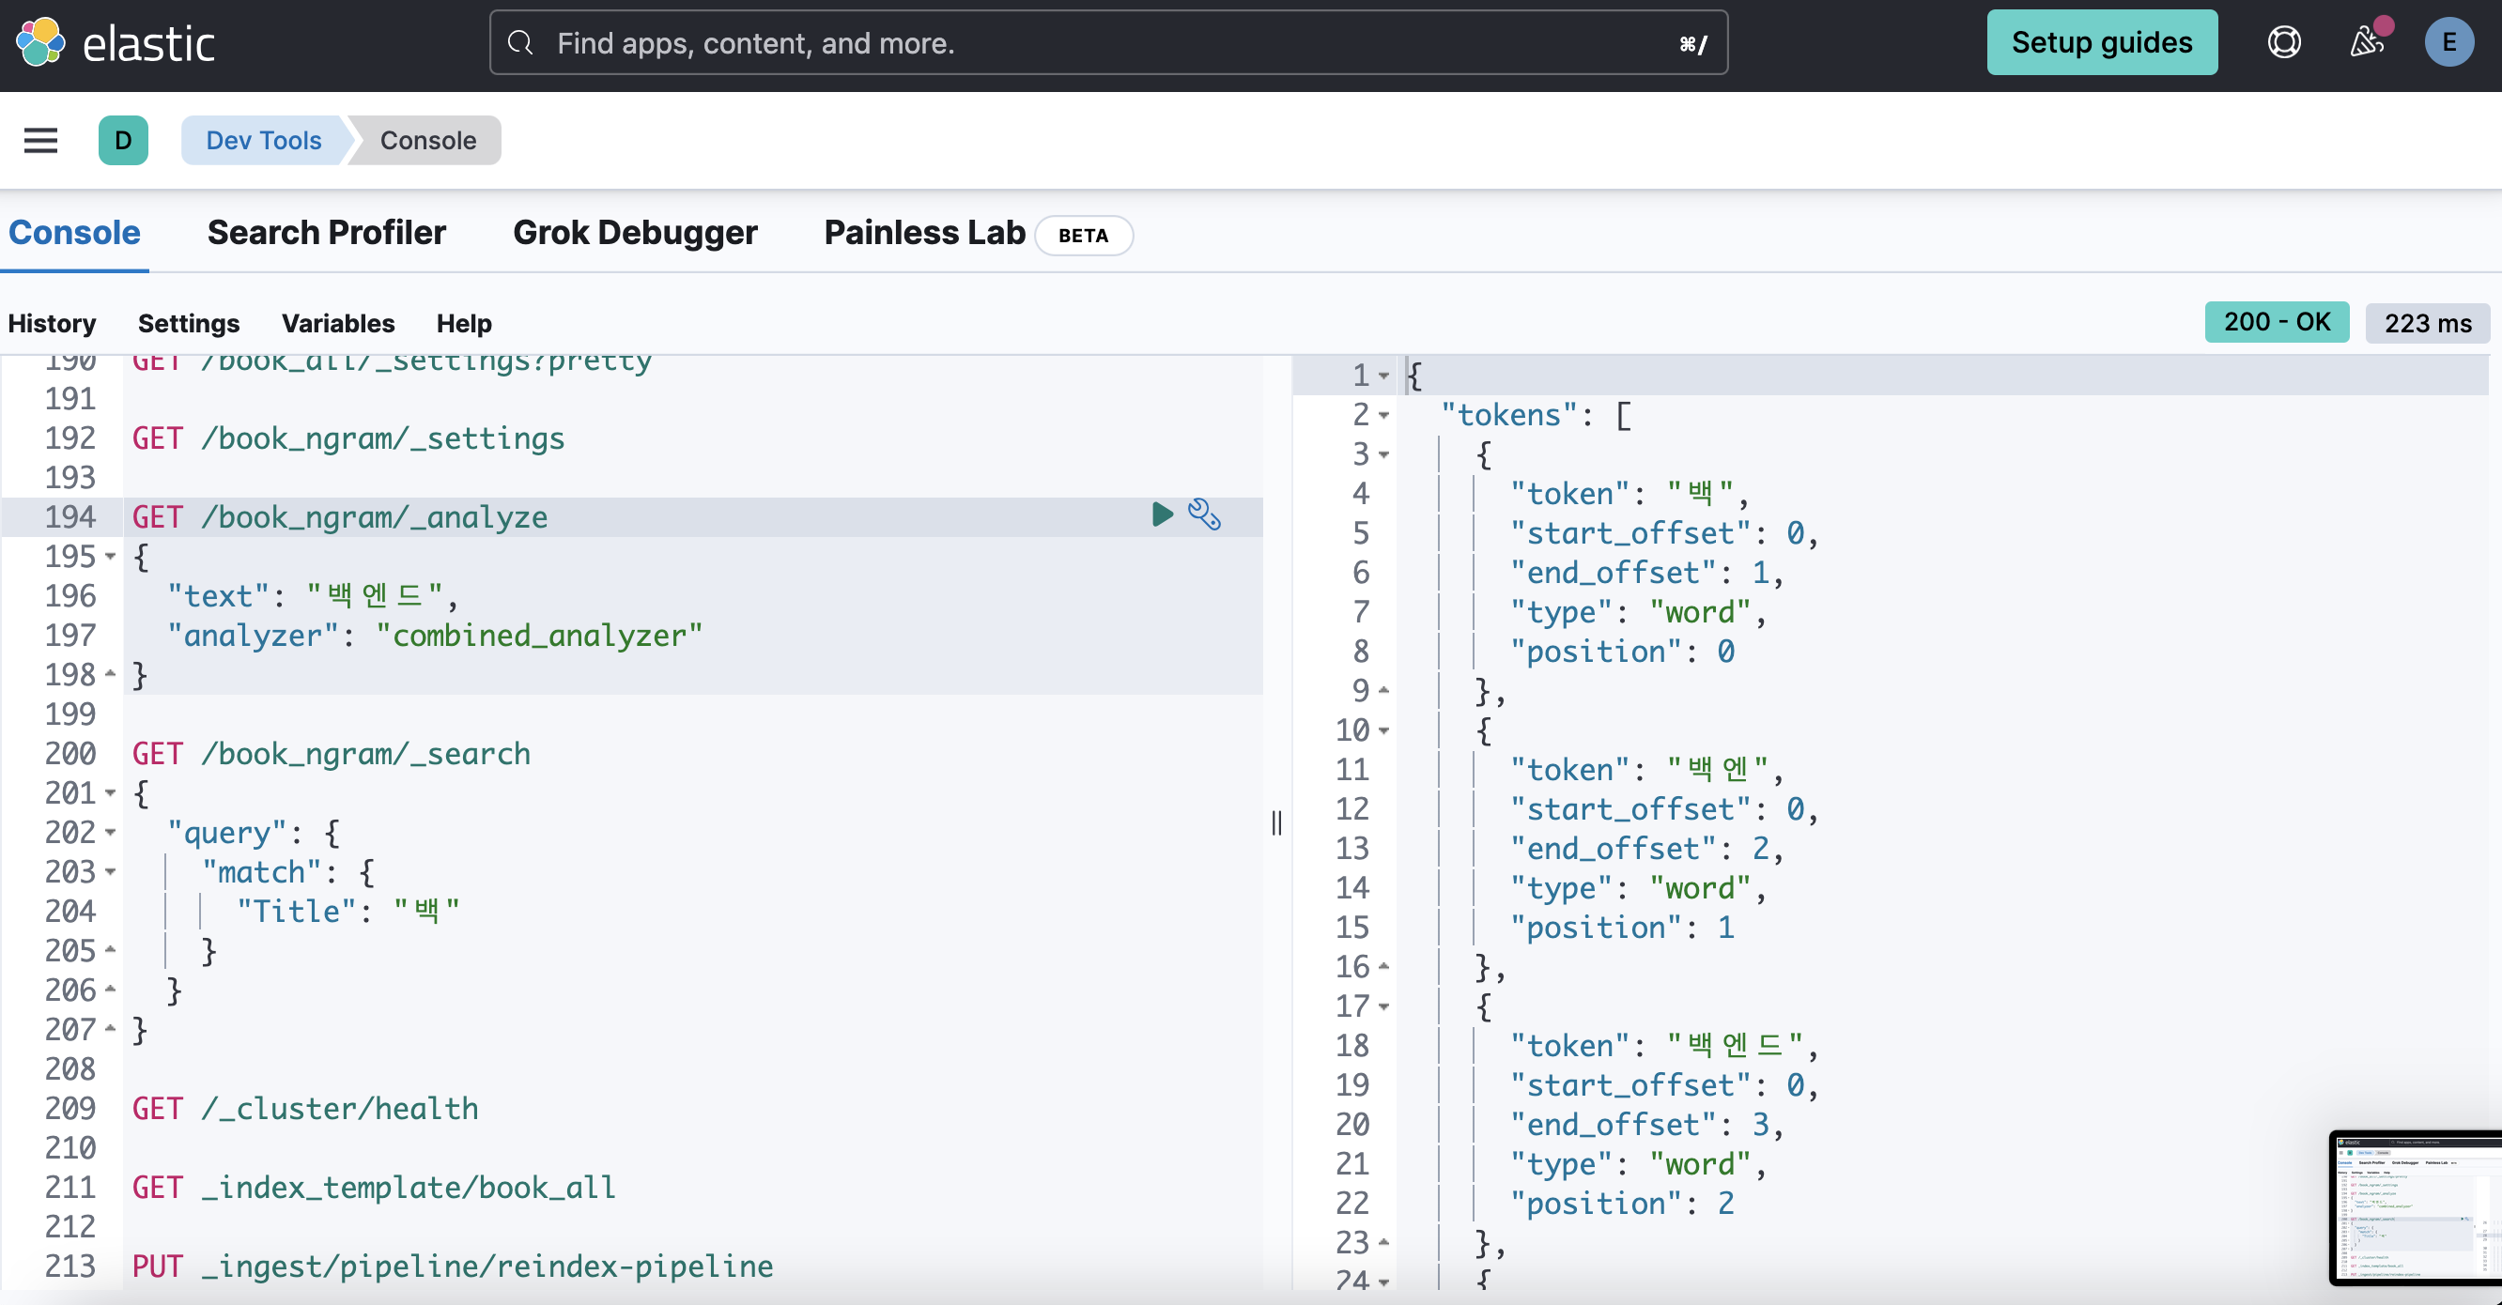Collapse first token object at output line 3
The height and width of the screenshot is (1305, 2502).
tap(1384, 455)
